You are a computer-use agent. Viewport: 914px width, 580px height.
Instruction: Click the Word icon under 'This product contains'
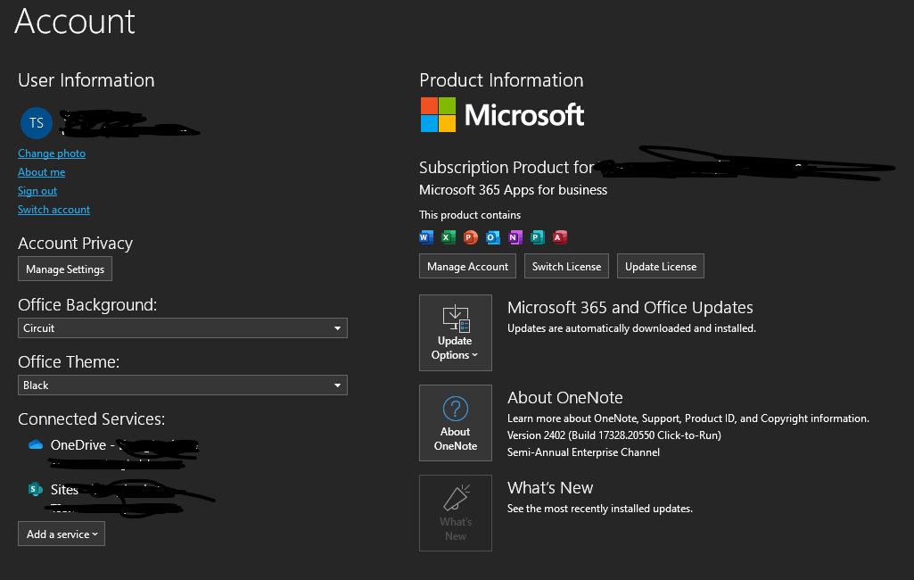426,237
